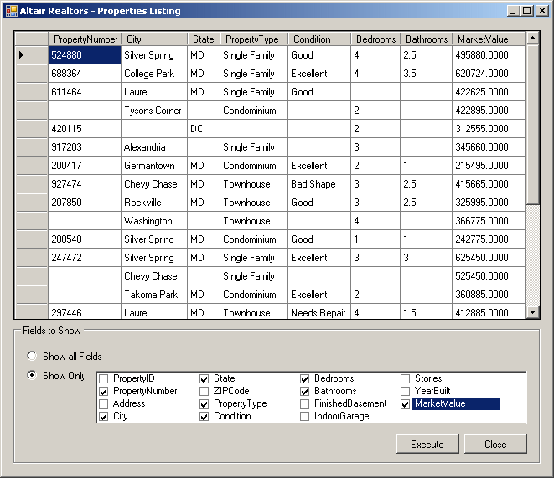Click the College Park city cell
The height and width of the screenshot is (478, 554).
point(154,74)
